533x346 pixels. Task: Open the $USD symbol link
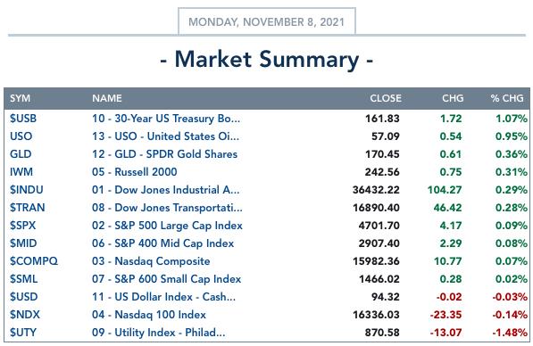(24, 297)
